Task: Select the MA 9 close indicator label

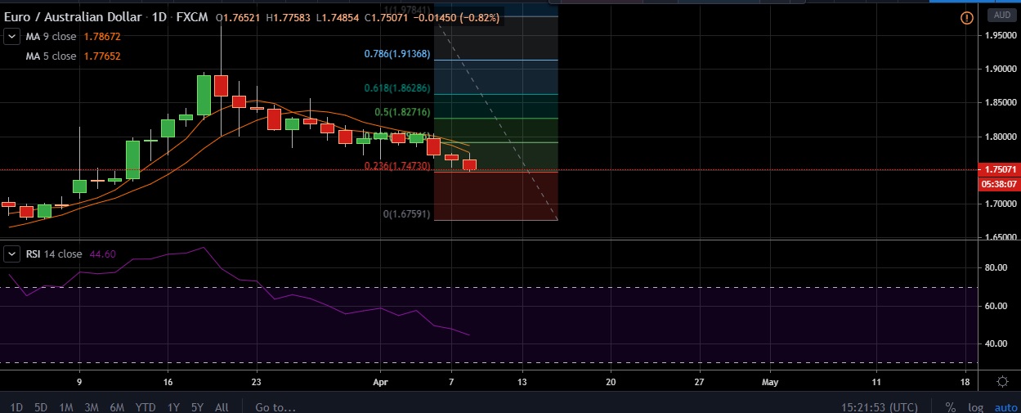Action: 49,37
